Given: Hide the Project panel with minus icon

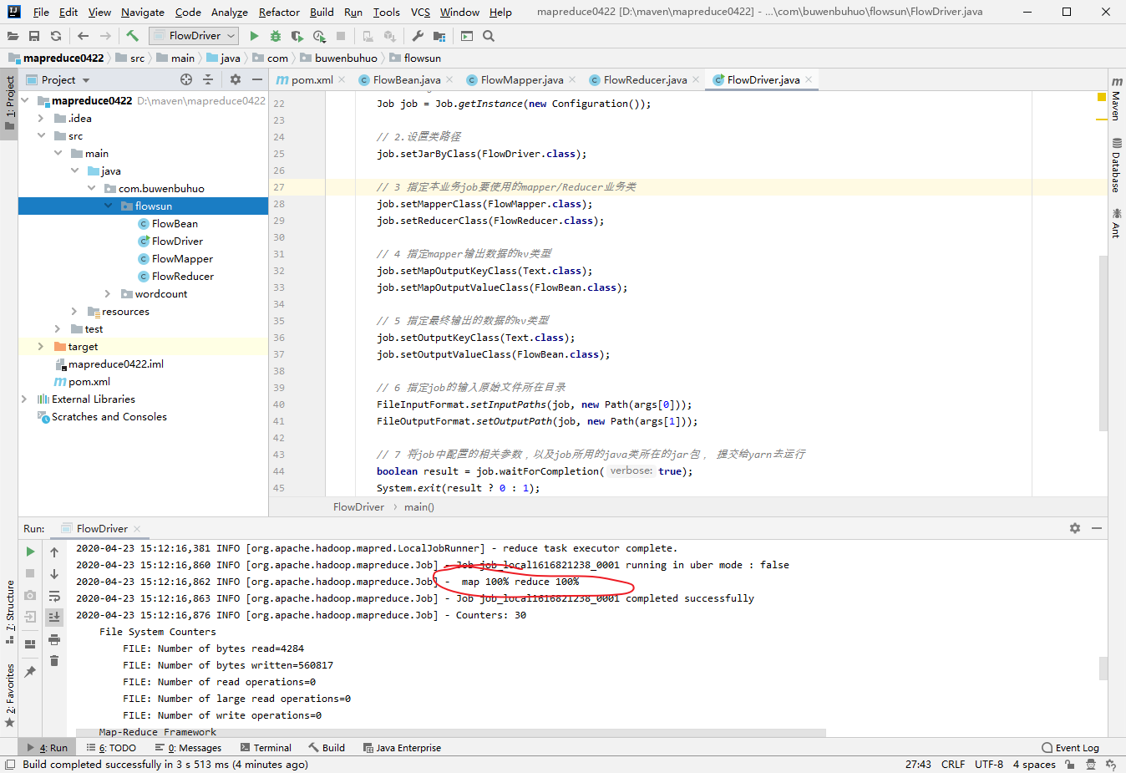Looking at the screenshot, I should (257, 79).
